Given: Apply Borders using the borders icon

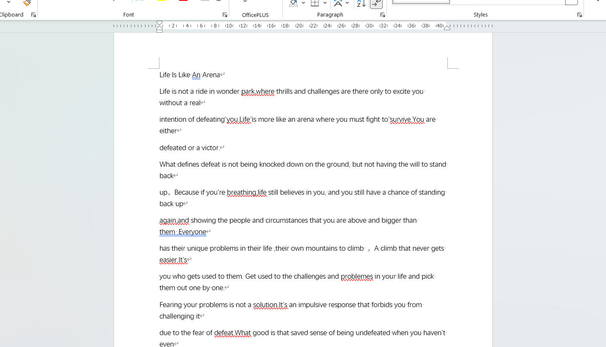Looking at the screenshot, I should pos(315,3).
